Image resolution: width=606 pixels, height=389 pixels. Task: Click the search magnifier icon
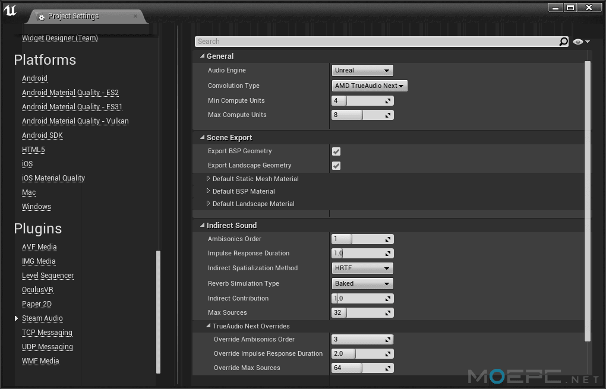tap(563, 42)
